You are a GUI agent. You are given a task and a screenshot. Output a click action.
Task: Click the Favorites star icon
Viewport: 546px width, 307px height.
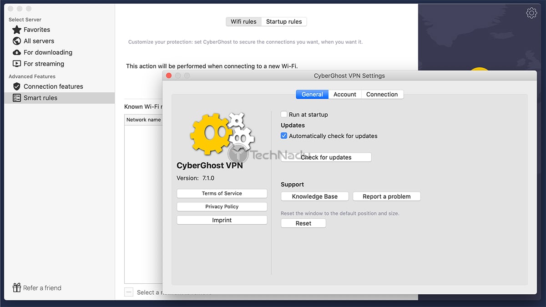click(x=17, y=30)
